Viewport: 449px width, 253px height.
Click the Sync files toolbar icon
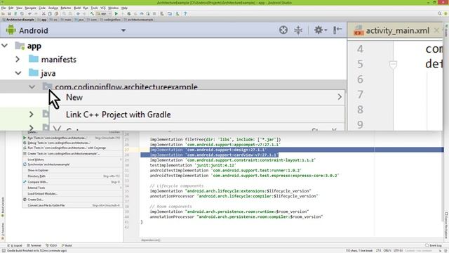[x=15, y=13]
